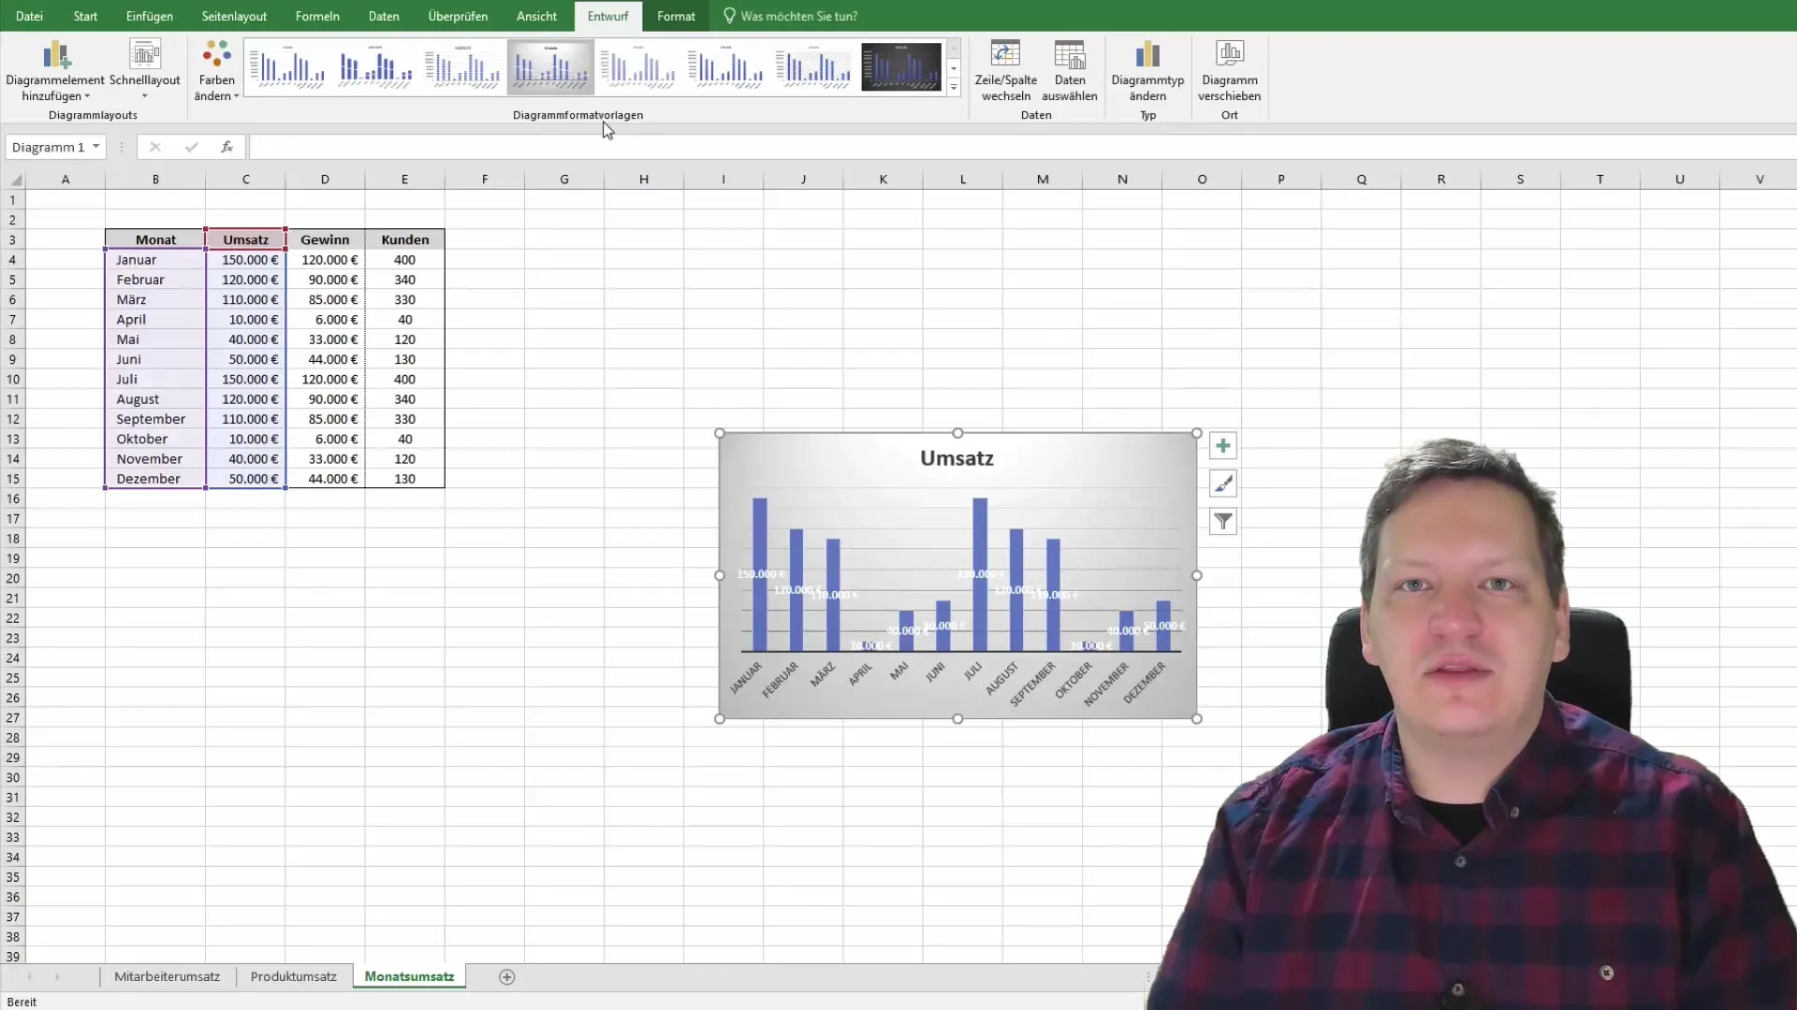Select the September month cell
Viewport: 1797px width, 1010px height.
(x=155, y=419)
